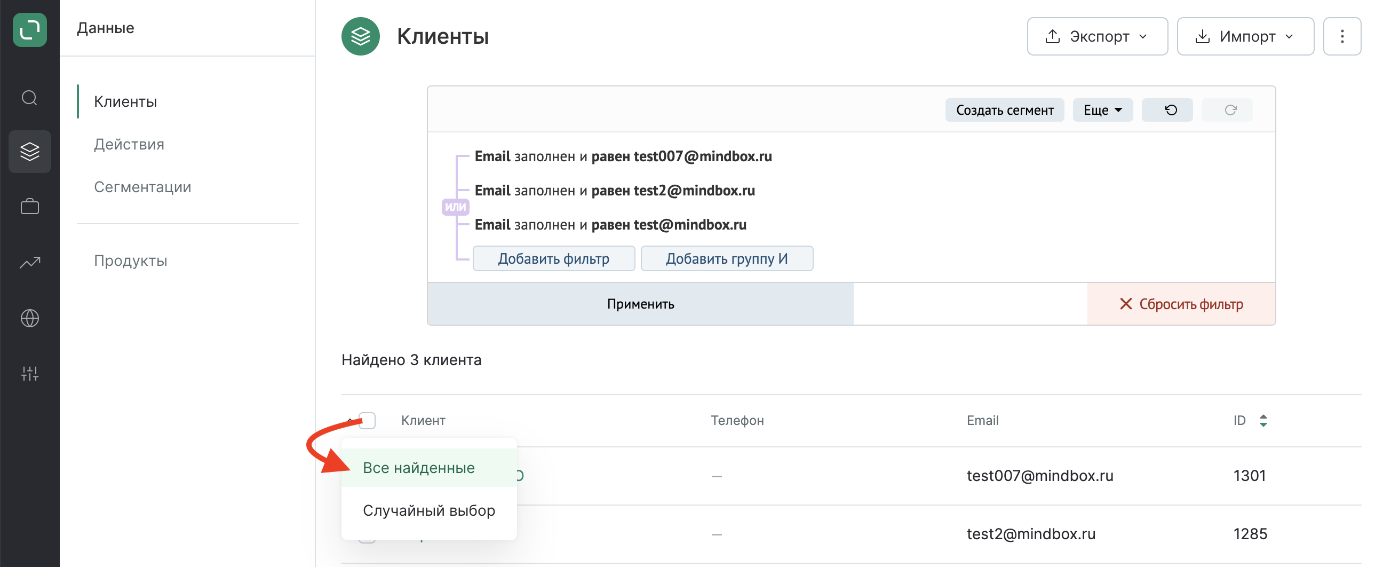
Task: Click Добавить группу И button
Action: [x=726, y=258]
